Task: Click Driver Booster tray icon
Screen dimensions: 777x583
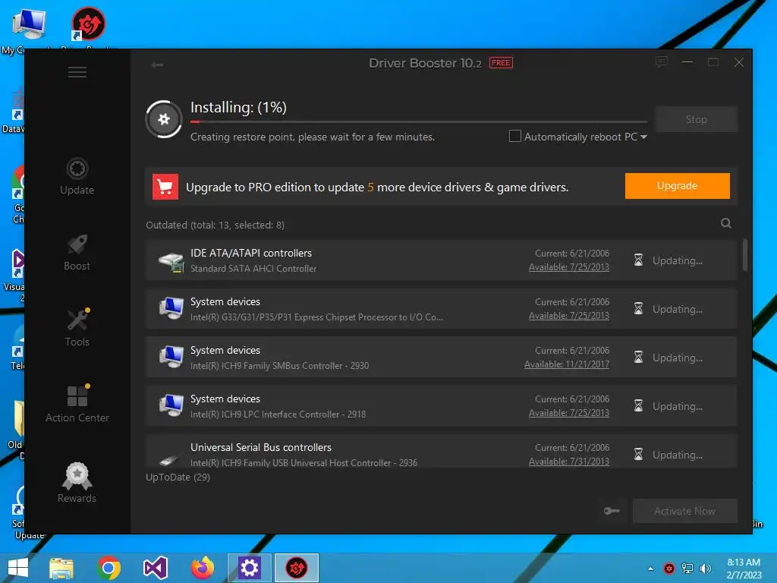Action: [x=669, y=569]
